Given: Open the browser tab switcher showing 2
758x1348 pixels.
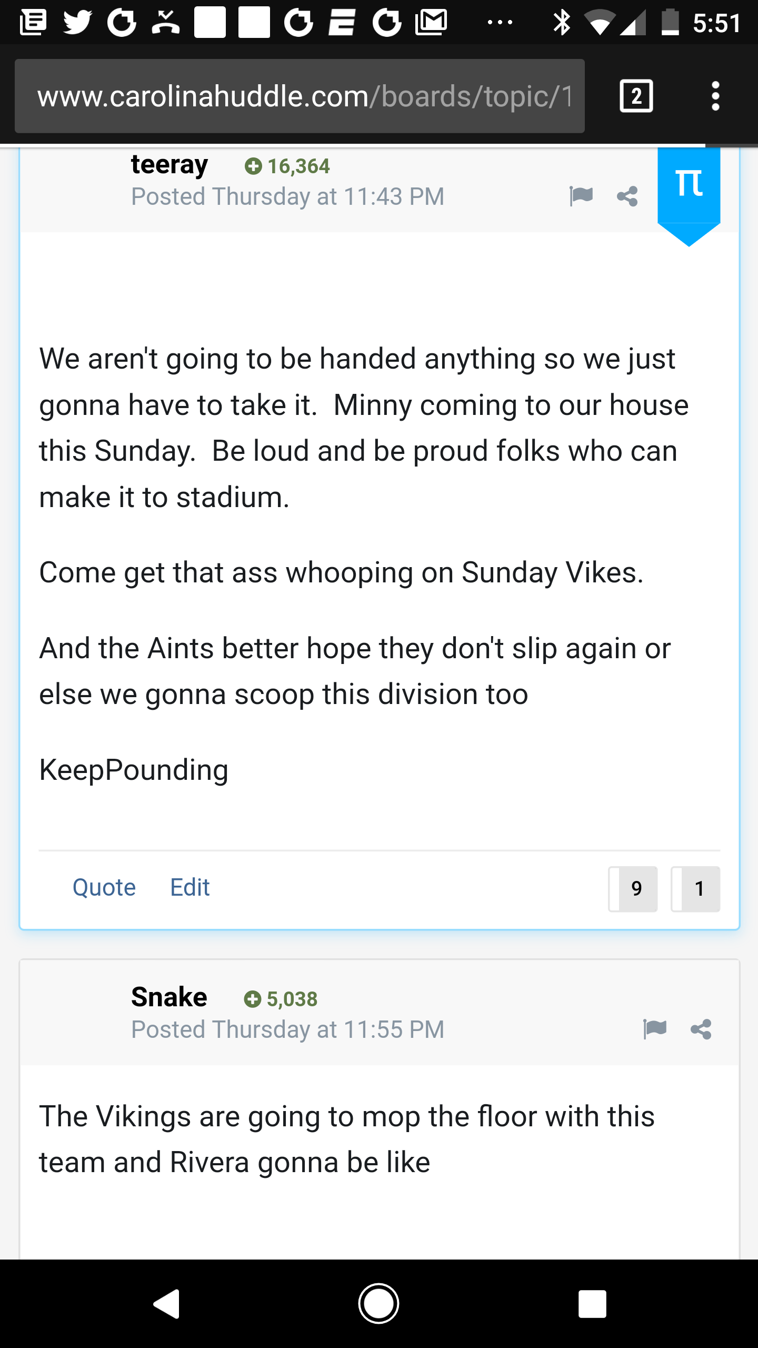Looking at the screenshot, I should pyautogui.click(x=636, y=96).
